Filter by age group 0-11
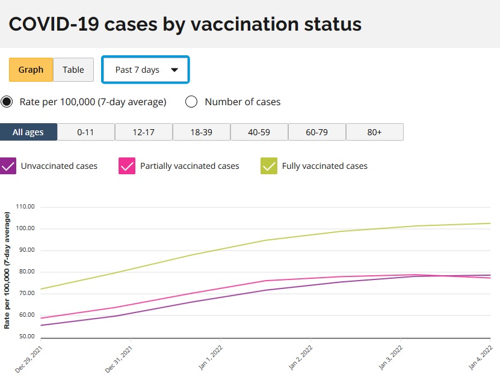The width and height of the screenshot is (500, 390). (86, 132)
